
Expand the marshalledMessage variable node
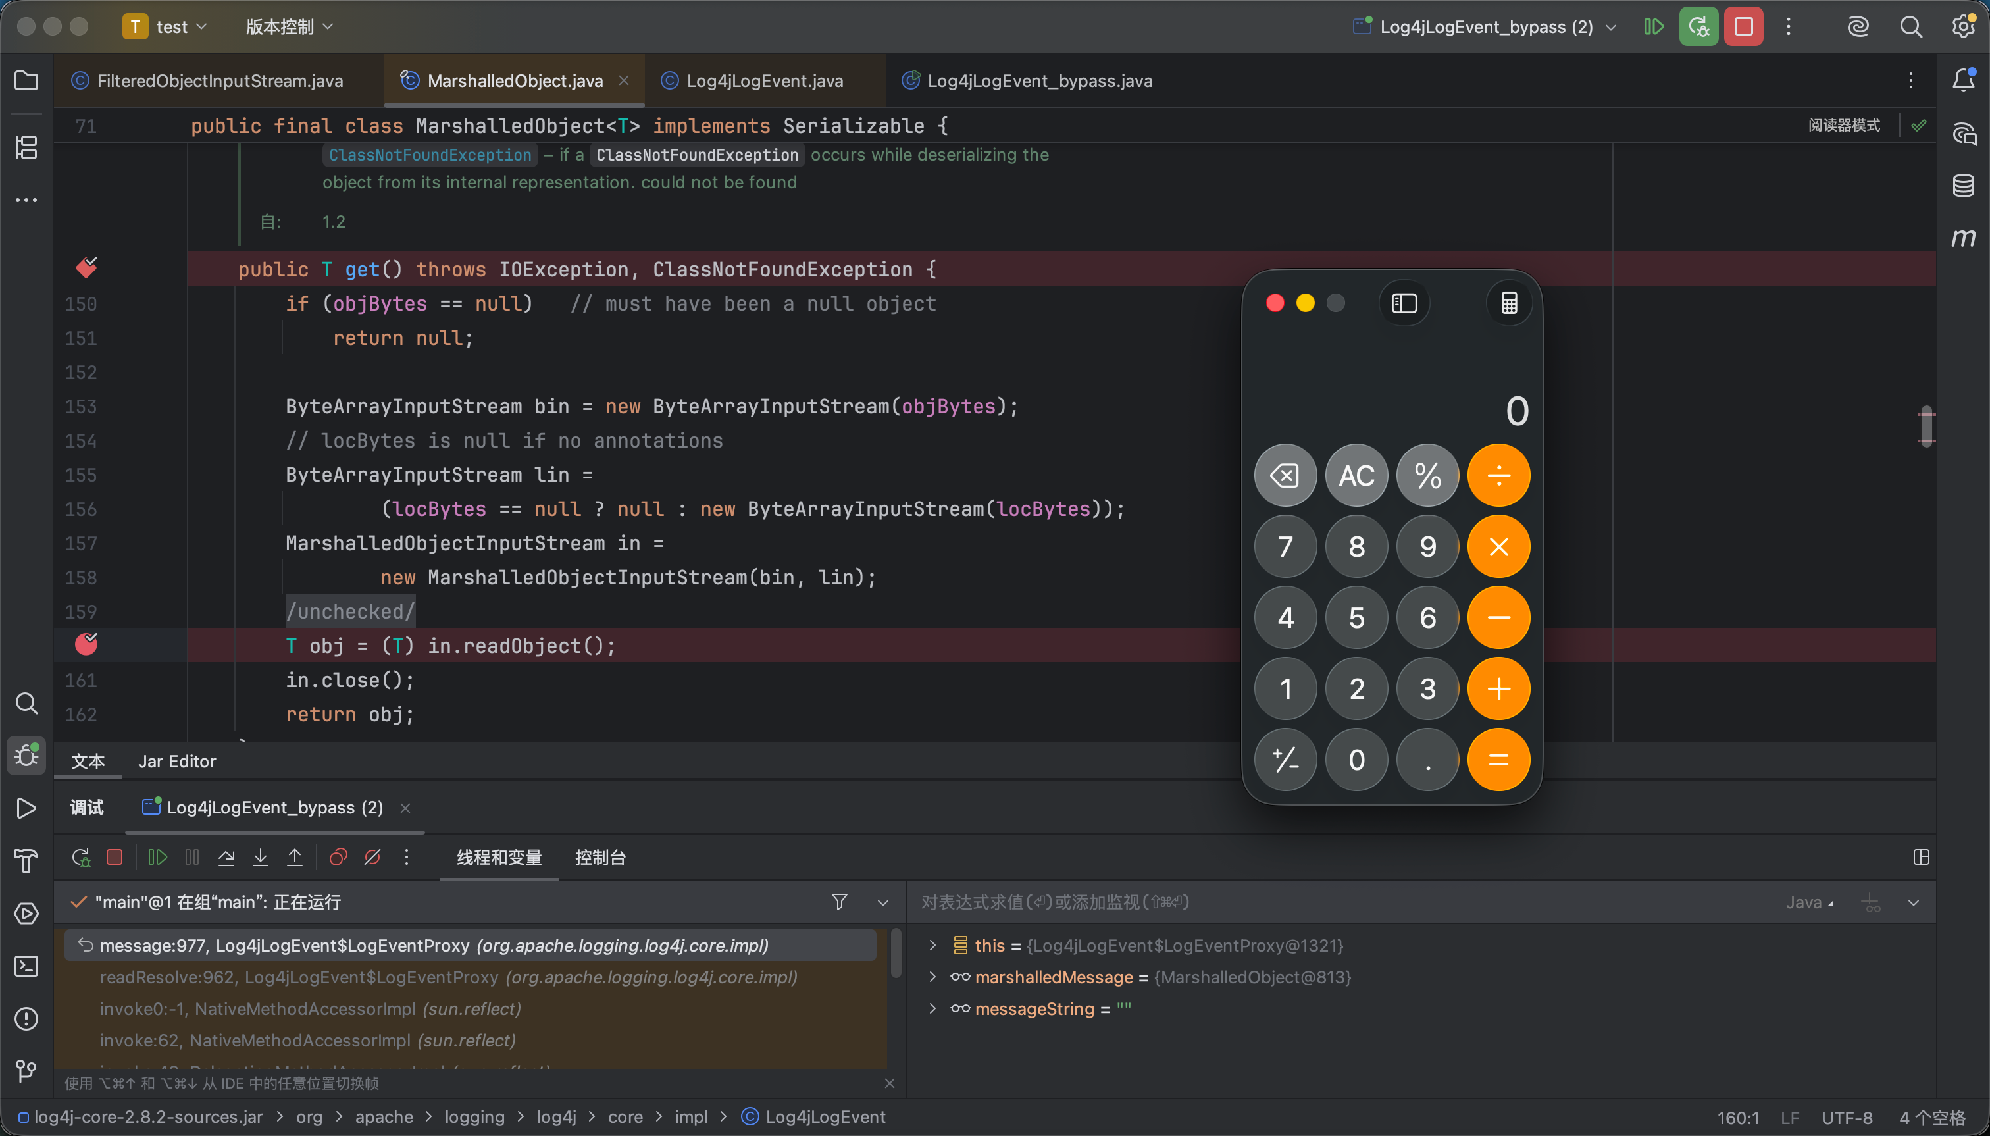931,977
